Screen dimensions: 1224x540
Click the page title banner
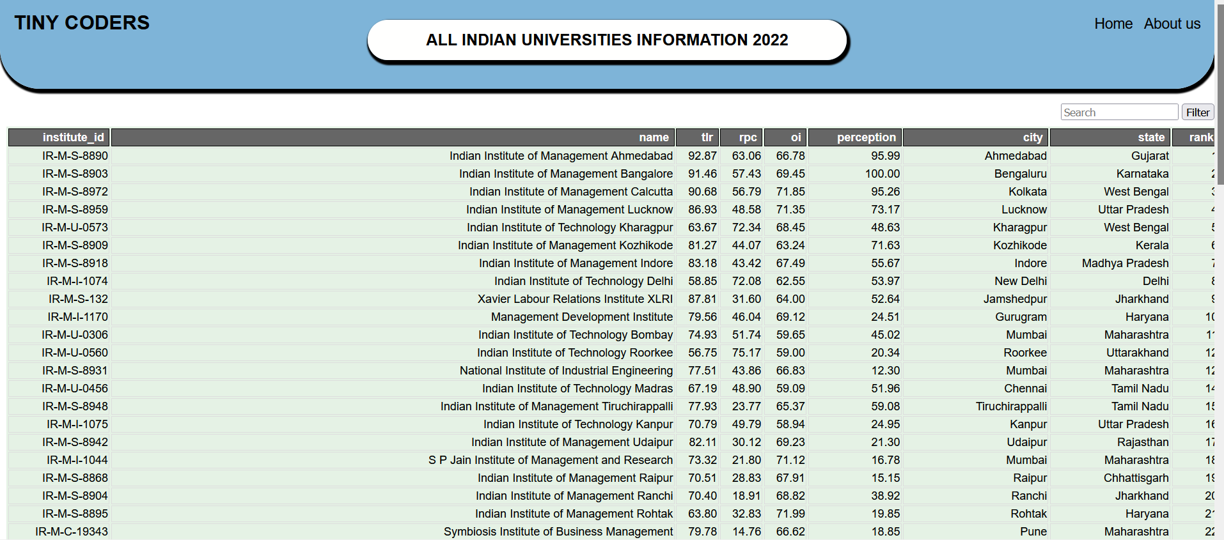point(607,40)
